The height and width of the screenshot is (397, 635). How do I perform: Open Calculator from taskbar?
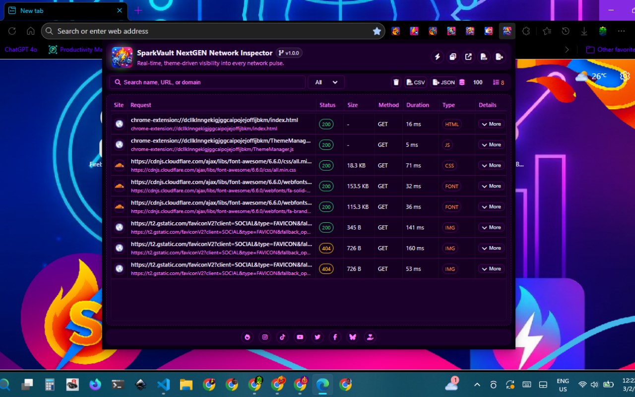pos(50,384)
